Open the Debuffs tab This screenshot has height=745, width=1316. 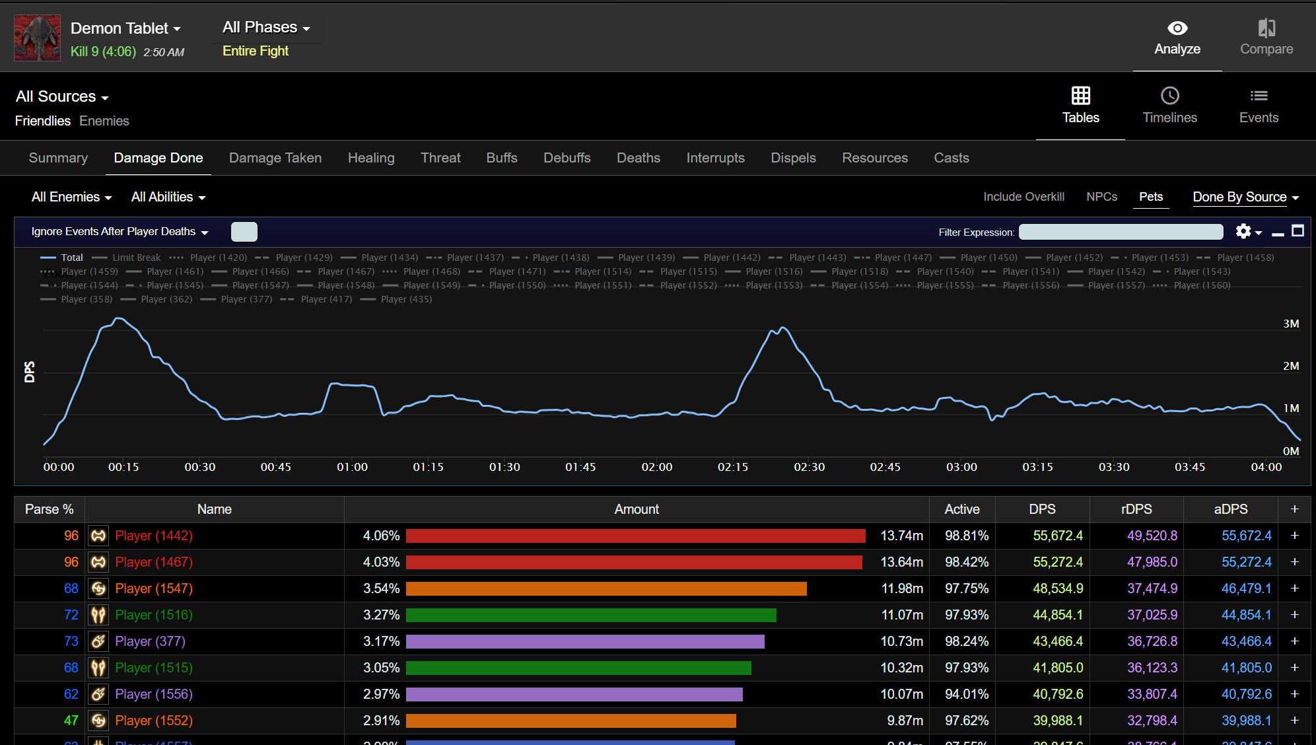(567, 158)
